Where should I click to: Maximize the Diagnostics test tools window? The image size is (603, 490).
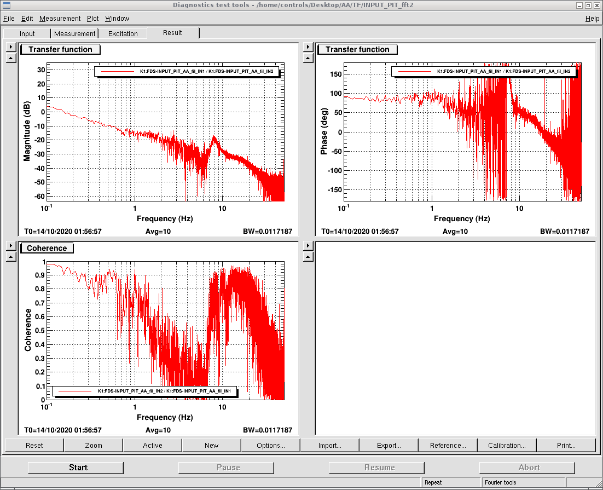588,5
